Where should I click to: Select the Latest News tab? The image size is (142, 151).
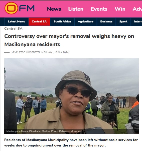click(16, 21)
